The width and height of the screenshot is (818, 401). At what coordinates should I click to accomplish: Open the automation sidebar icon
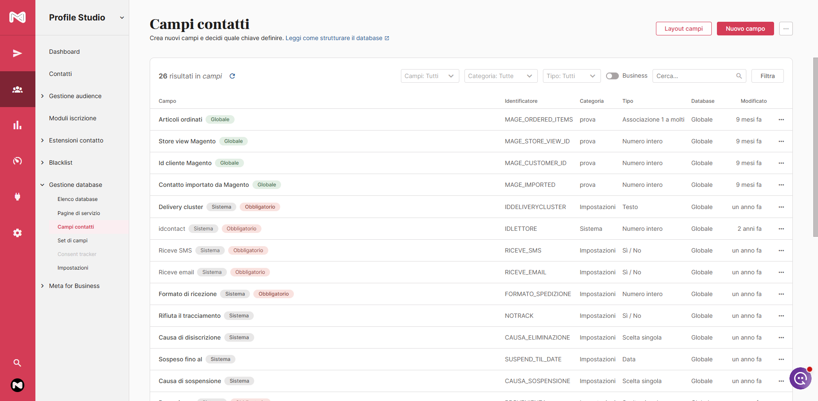pyautogui.click(x=17, y=161)
